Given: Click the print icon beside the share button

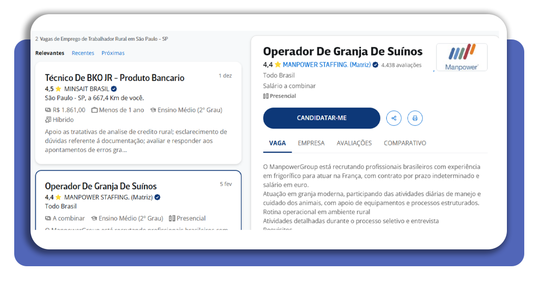Looking at the screenshot, I should point(415,118).
